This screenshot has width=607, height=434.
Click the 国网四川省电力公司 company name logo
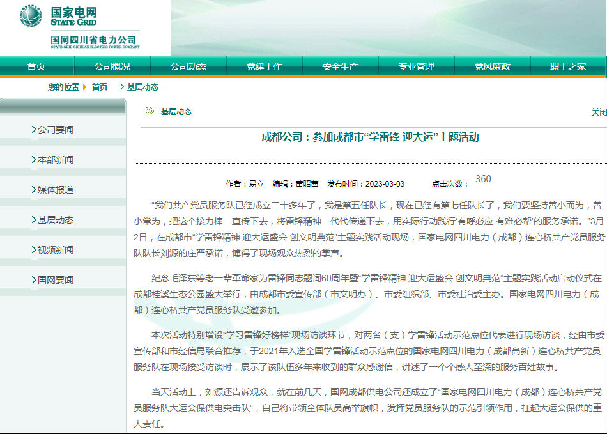[x=95, y=42]
